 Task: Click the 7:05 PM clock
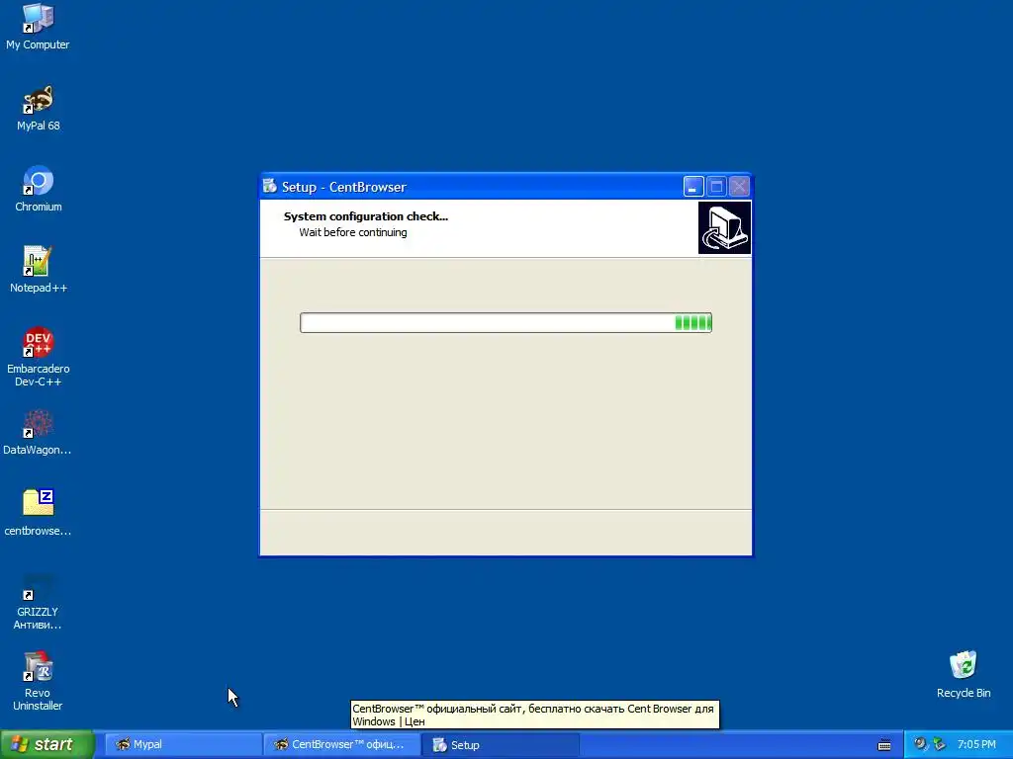pyautogui.click(x=976, y=745)
